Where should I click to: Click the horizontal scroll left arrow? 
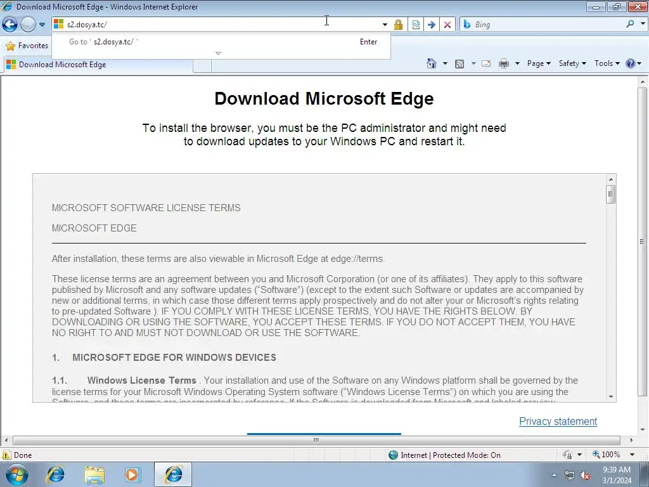[x=6, y=440]
